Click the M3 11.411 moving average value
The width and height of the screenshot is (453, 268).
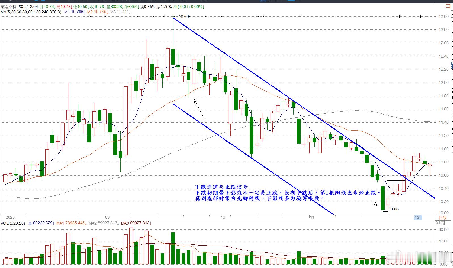[x=120, y=12]
